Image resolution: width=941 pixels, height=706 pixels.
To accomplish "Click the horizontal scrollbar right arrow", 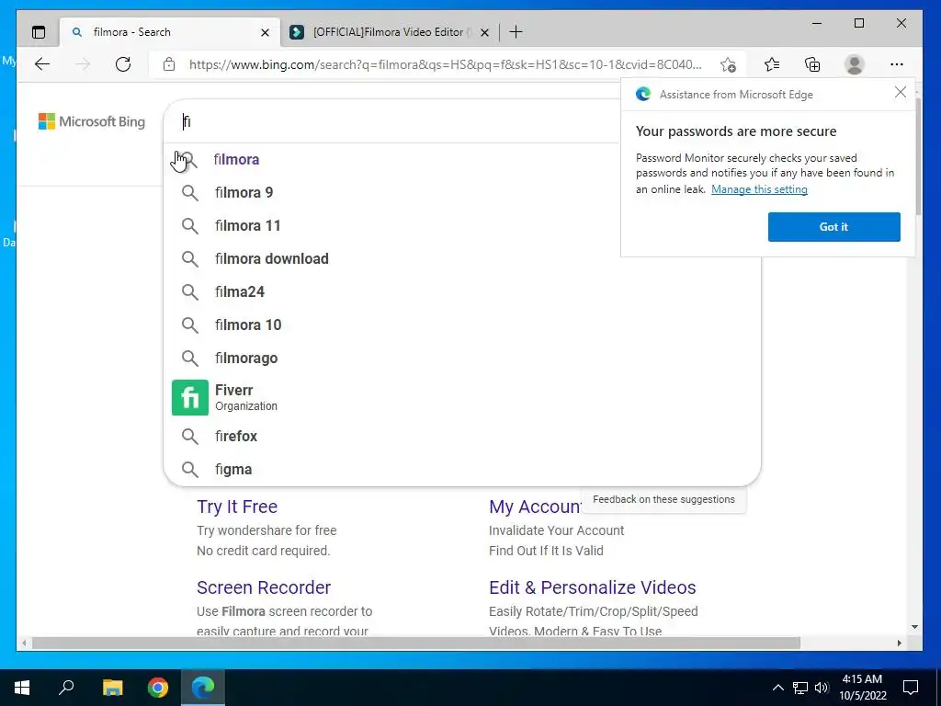I will 899,643.
